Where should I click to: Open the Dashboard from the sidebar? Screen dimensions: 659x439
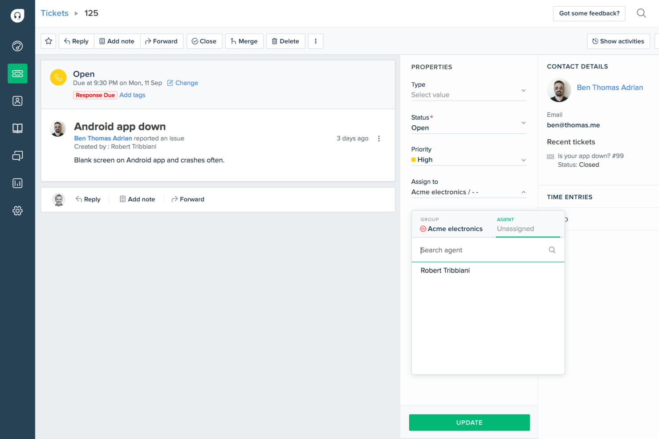[17, 46]
